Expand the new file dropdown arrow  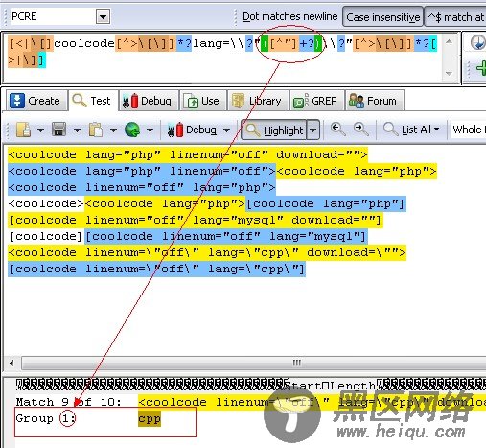tap(40, 130)
